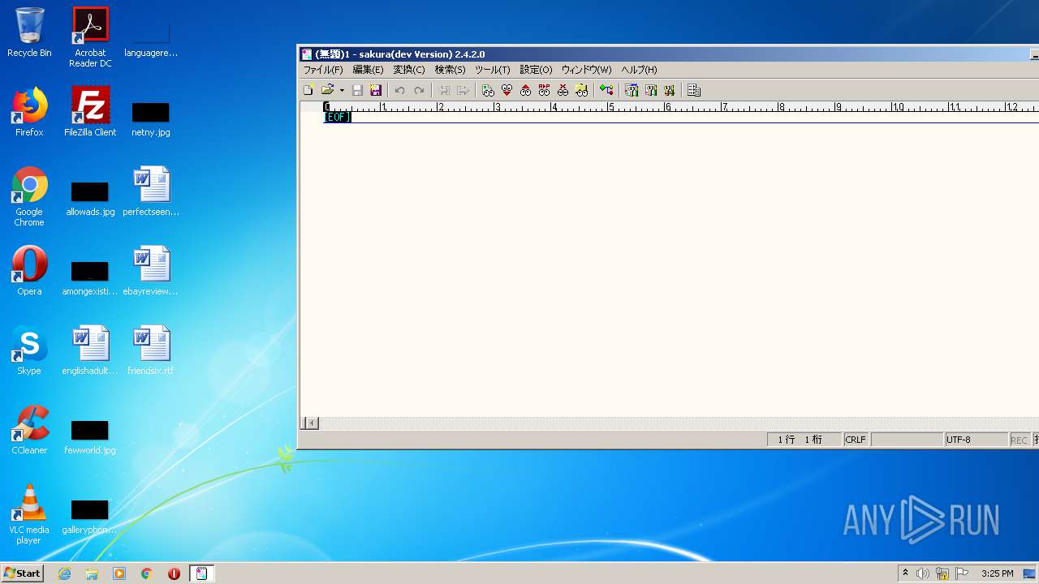
Task: Open the ウィンドウ(W) menu
Action: pyautogui.click(x=586, y=70)
